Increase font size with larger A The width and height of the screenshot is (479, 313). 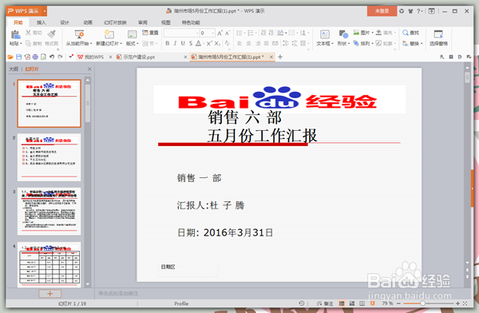220,33
